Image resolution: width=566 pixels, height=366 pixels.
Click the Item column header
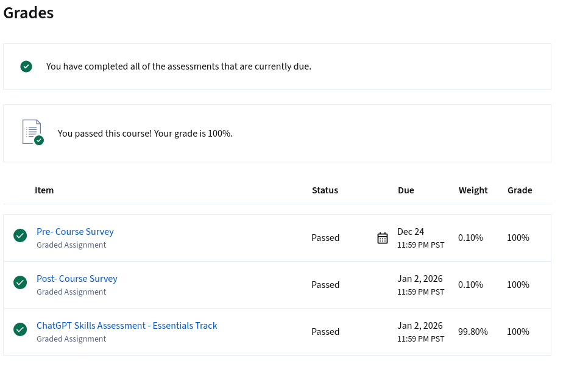(44, 190)
